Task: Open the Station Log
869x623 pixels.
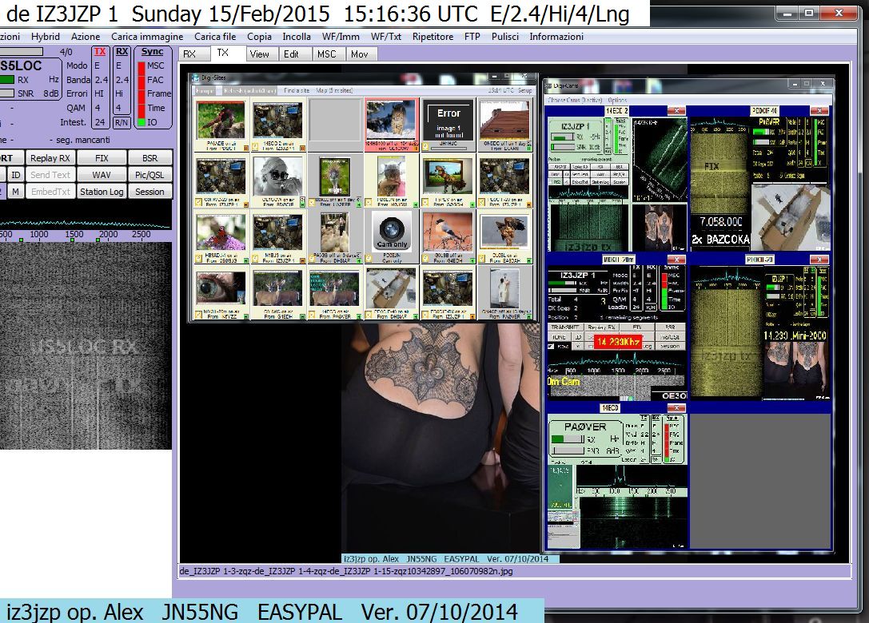Action: 102,191
